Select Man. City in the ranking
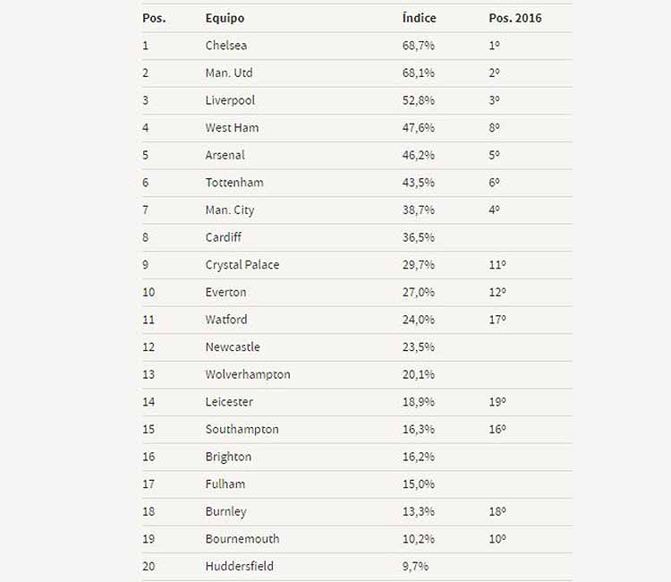 pos(230,210)
